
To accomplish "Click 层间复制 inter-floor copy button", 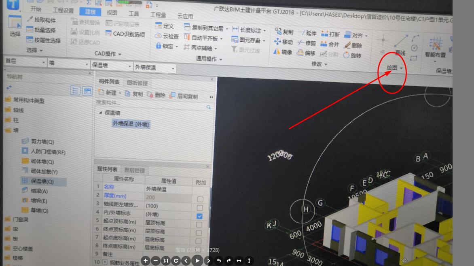I will coord(184,96).
